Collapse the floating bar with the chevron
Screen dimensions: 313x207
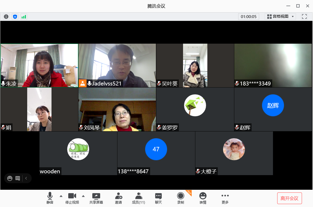click(26, 179)
